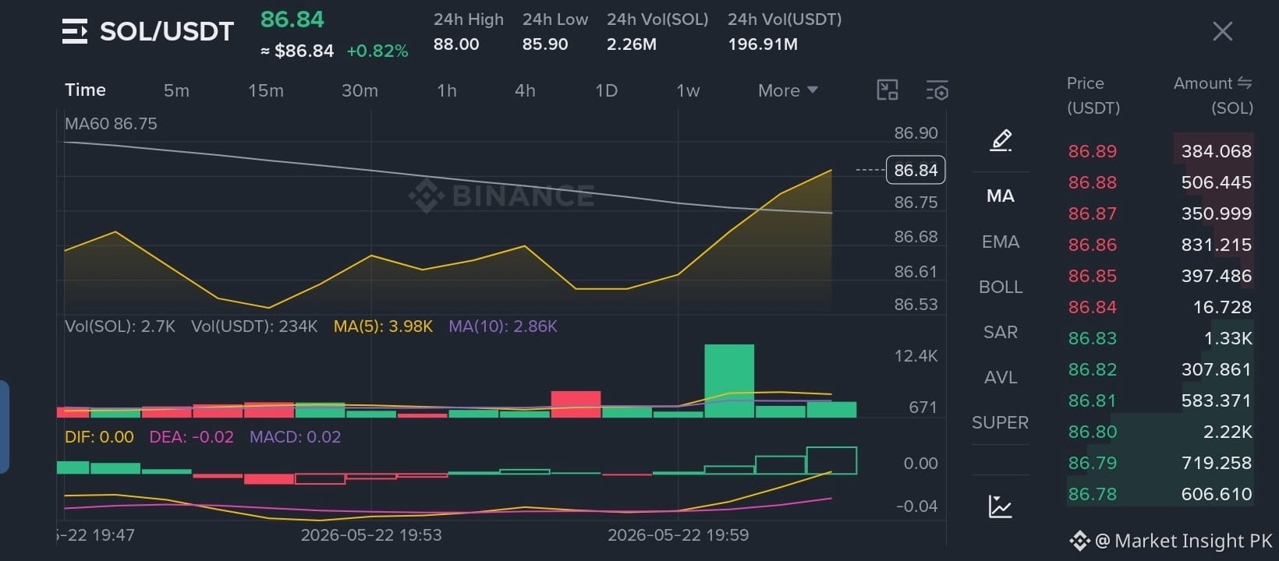
Task: Select the 86.87 ask price row
Action: tap(1160, 213)
